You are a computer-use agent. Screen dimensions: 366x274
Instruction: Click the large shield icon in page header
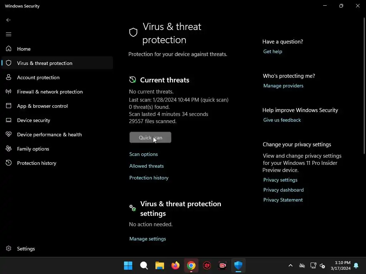pyautogui.click(x=133, y=32)
